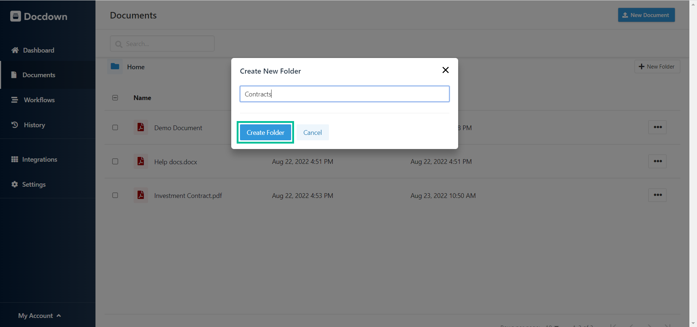Screen dimensions: 697x327
Task: Open the three-dot menu for Demo Document
Action: point(657,127)
